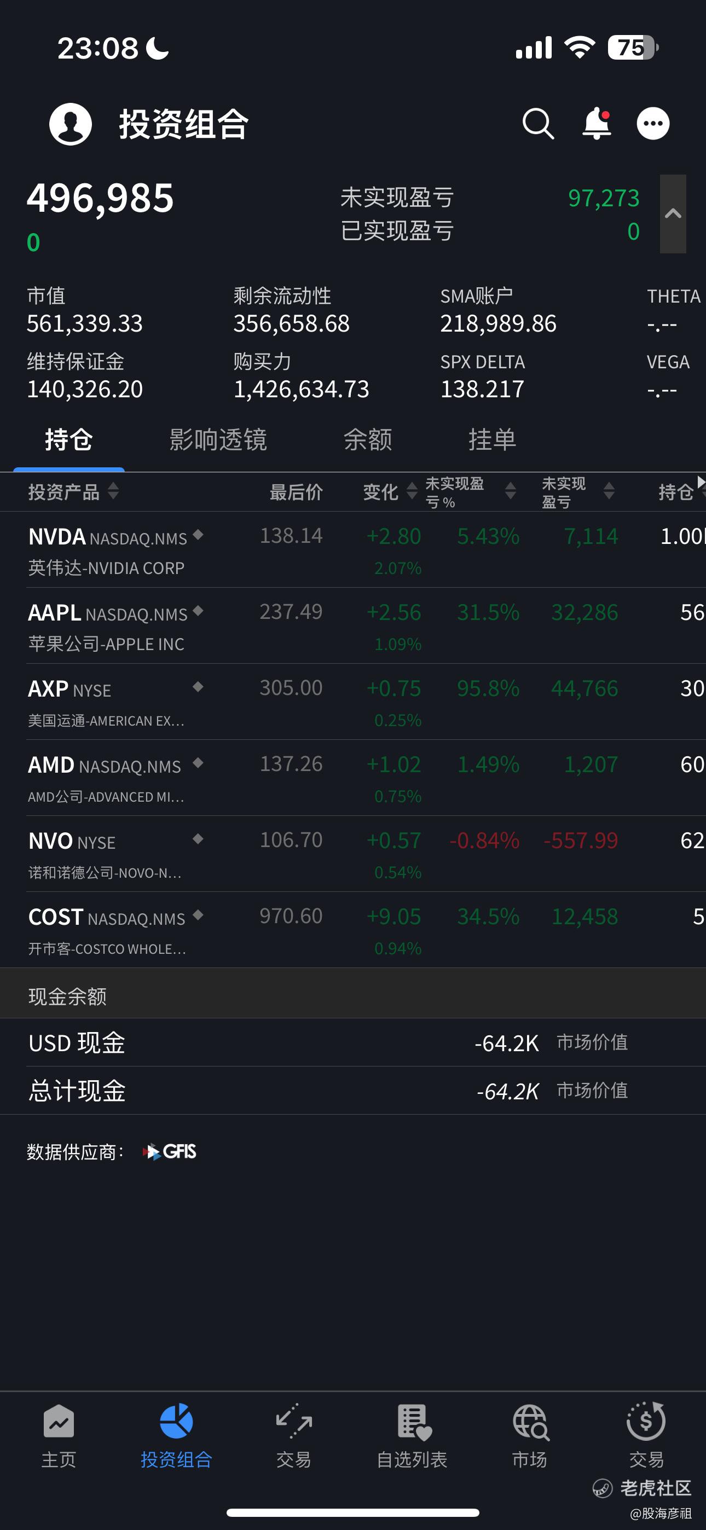The height and width of the screenshot is (1530, 706).
Task: Collapse the account summary with chevron
Action: click(x=673, y=214)
